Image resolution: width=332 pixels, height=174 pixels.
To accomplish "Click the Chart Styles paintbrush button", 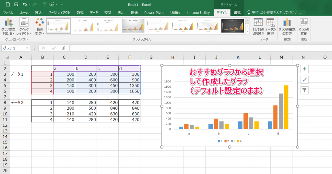I will 304,80.
